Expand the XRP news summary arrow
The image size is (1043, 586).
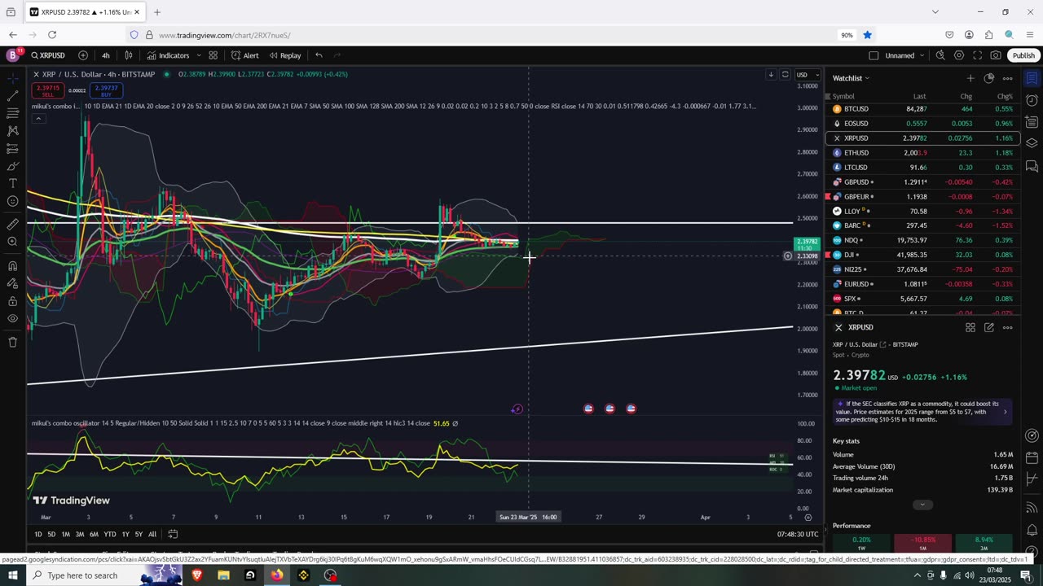pos(1005,412)
